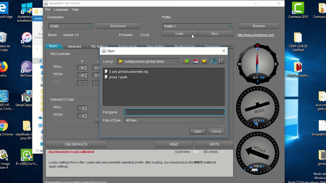326x183 pixels.
Task: Cancel the Open file dialog
Action: [216, 131]
